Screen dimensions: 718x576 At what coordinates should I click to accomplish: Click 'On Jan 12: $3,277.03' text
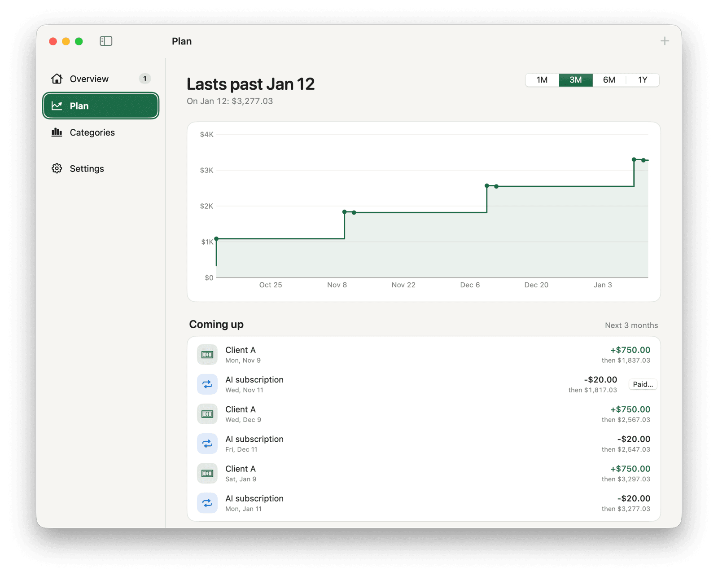coord(230,101)
